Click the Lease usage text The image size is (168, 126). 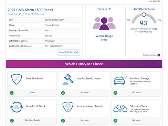coord(104,40)
